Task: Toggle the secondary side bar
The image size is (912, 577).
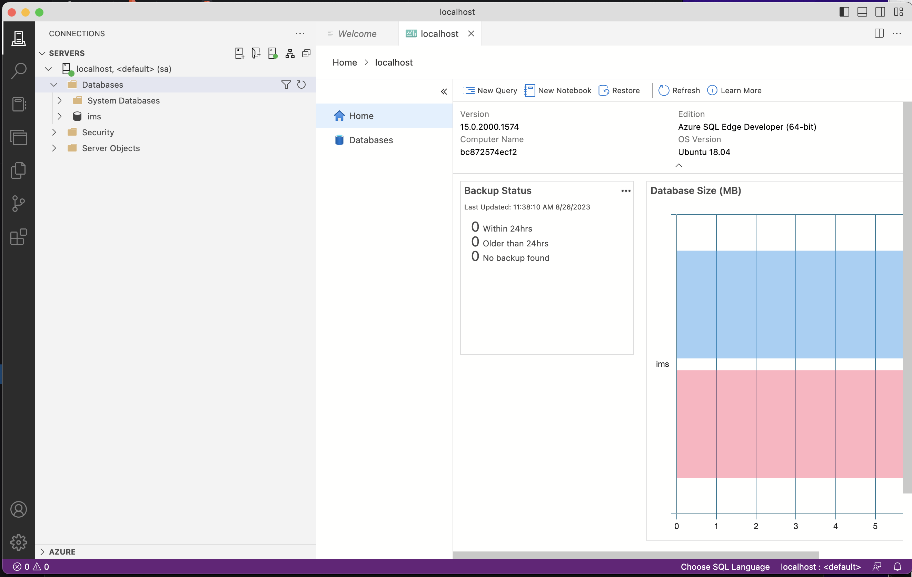Action: [x=880, y=12]
